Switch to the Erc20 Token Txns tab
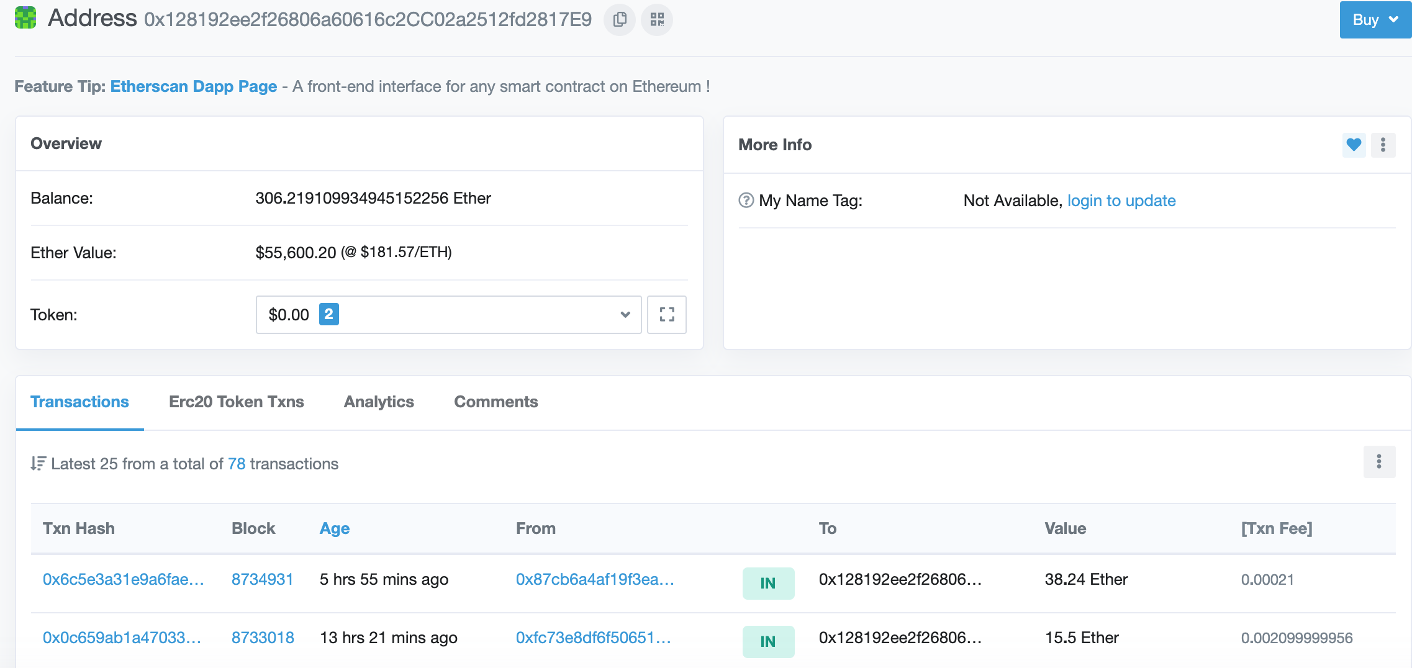This screenshot has height=668, width=1412. click(237, 402)
